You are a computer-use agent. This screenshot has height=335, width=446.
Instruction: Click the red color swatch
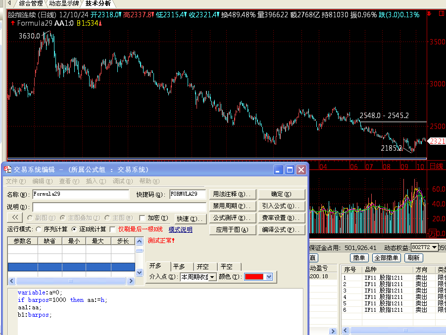coord(254,277)
